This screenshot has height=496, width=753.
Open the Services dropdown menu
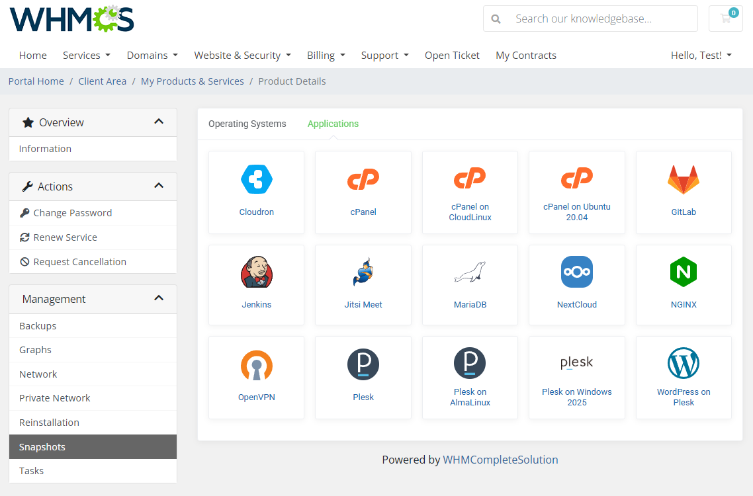click(x=86, y=56)
